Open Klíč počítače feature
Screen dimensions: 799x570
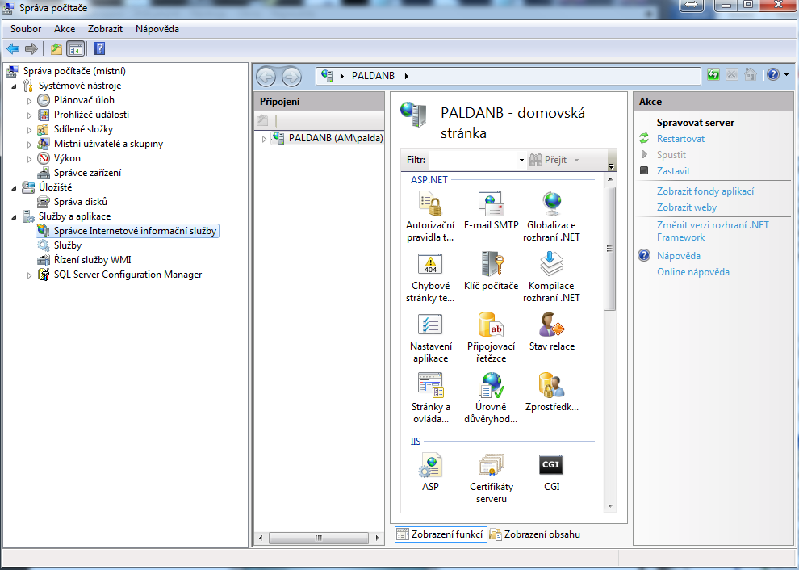click(x=492, y=270)
